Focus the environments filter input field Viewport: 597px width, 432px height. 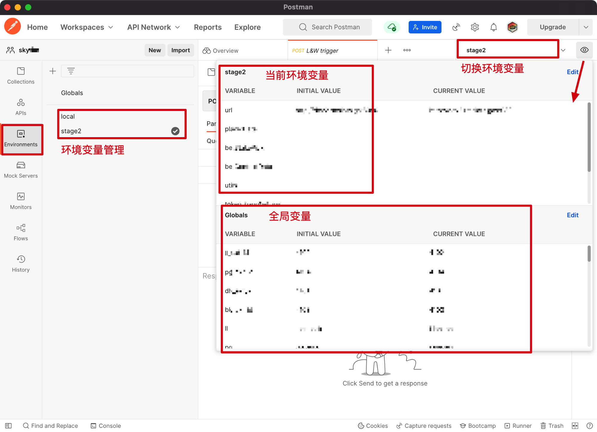click(128, 71)
